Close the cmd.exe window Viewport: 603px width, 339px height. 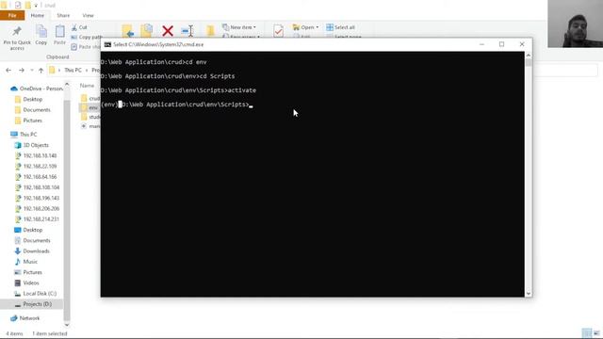(x=522, y=44)
